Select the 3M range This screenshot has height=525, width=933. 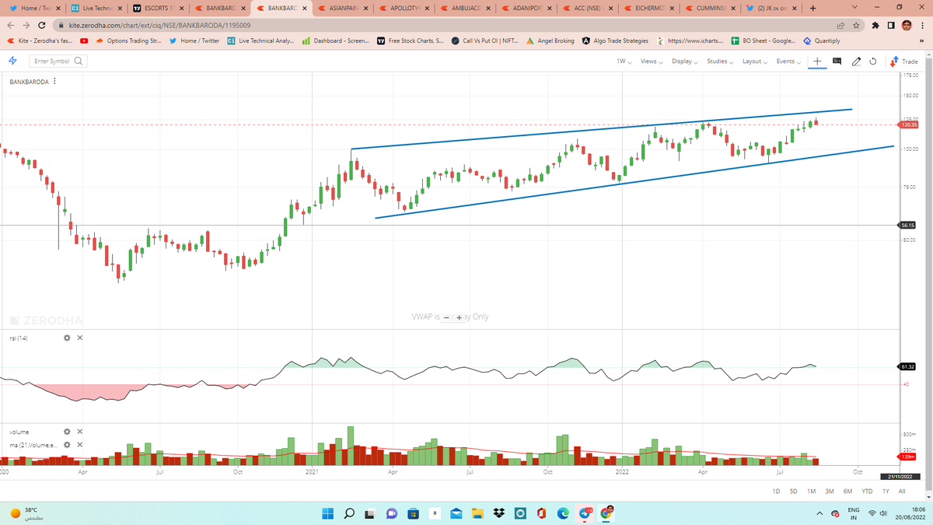[830, 491]
